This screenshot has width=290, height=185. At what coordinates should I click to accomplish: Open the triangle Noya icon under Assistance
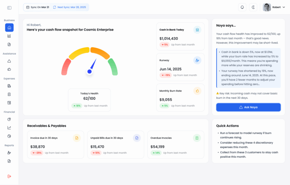[9, 61]
